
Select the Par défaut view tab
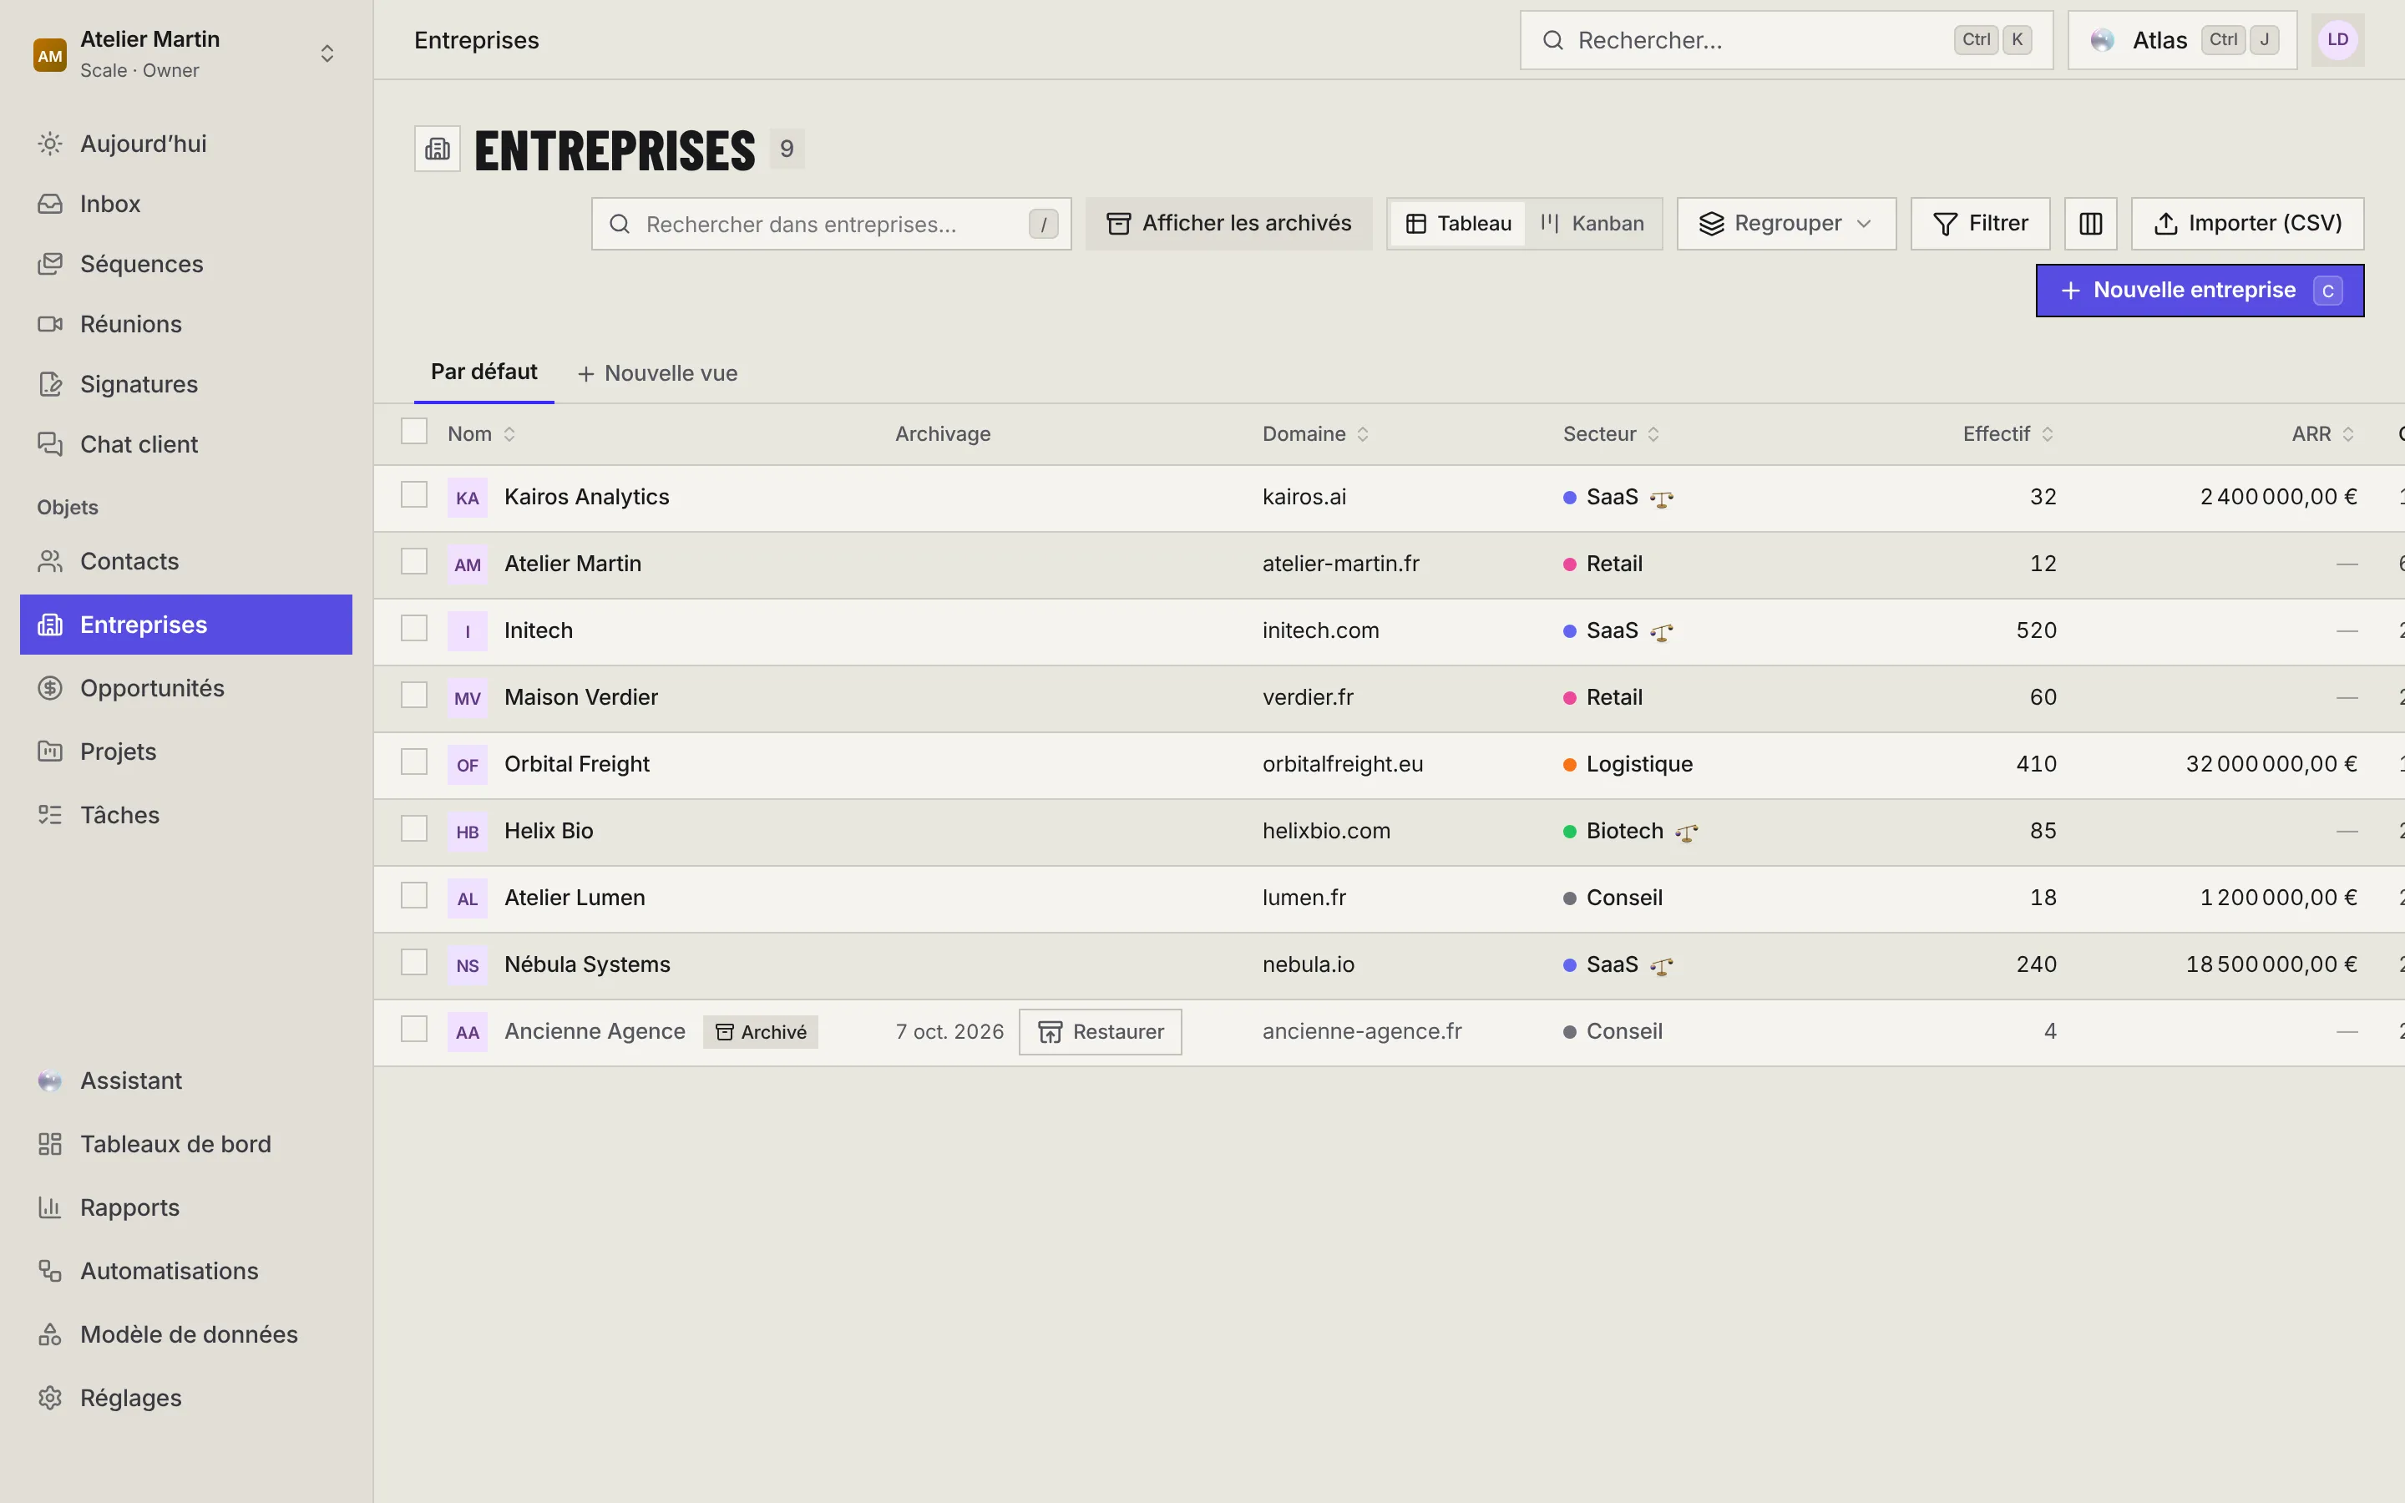(x=484, y=372)
